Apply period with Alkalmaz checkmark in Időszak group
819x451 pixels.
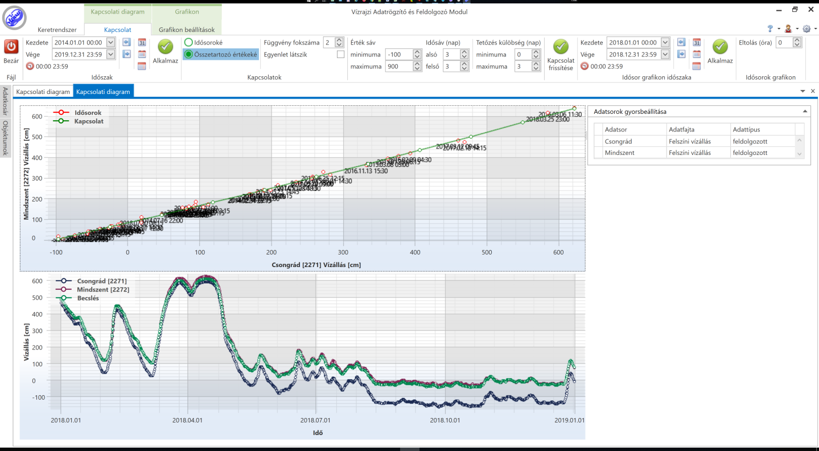tap(166, 47)
